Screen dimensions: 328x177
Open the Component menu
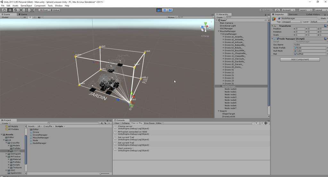[40, 6]
